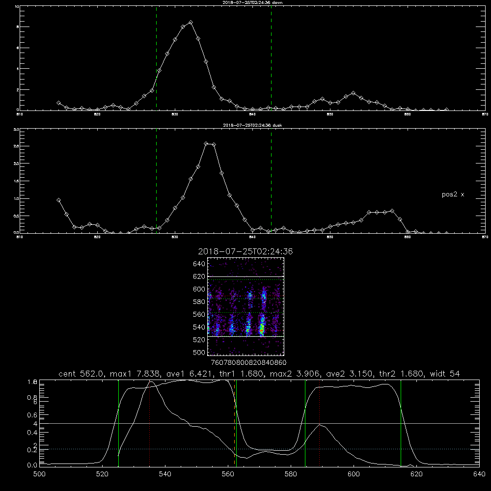Click the green line at 615 in bottom plot
The width and height of the screenshot is (491, 491).
point(401,423)
